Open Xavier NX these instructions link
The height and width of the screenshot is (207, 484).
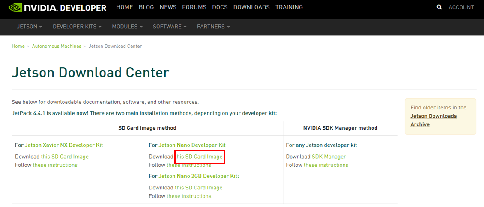pos(55,165)
